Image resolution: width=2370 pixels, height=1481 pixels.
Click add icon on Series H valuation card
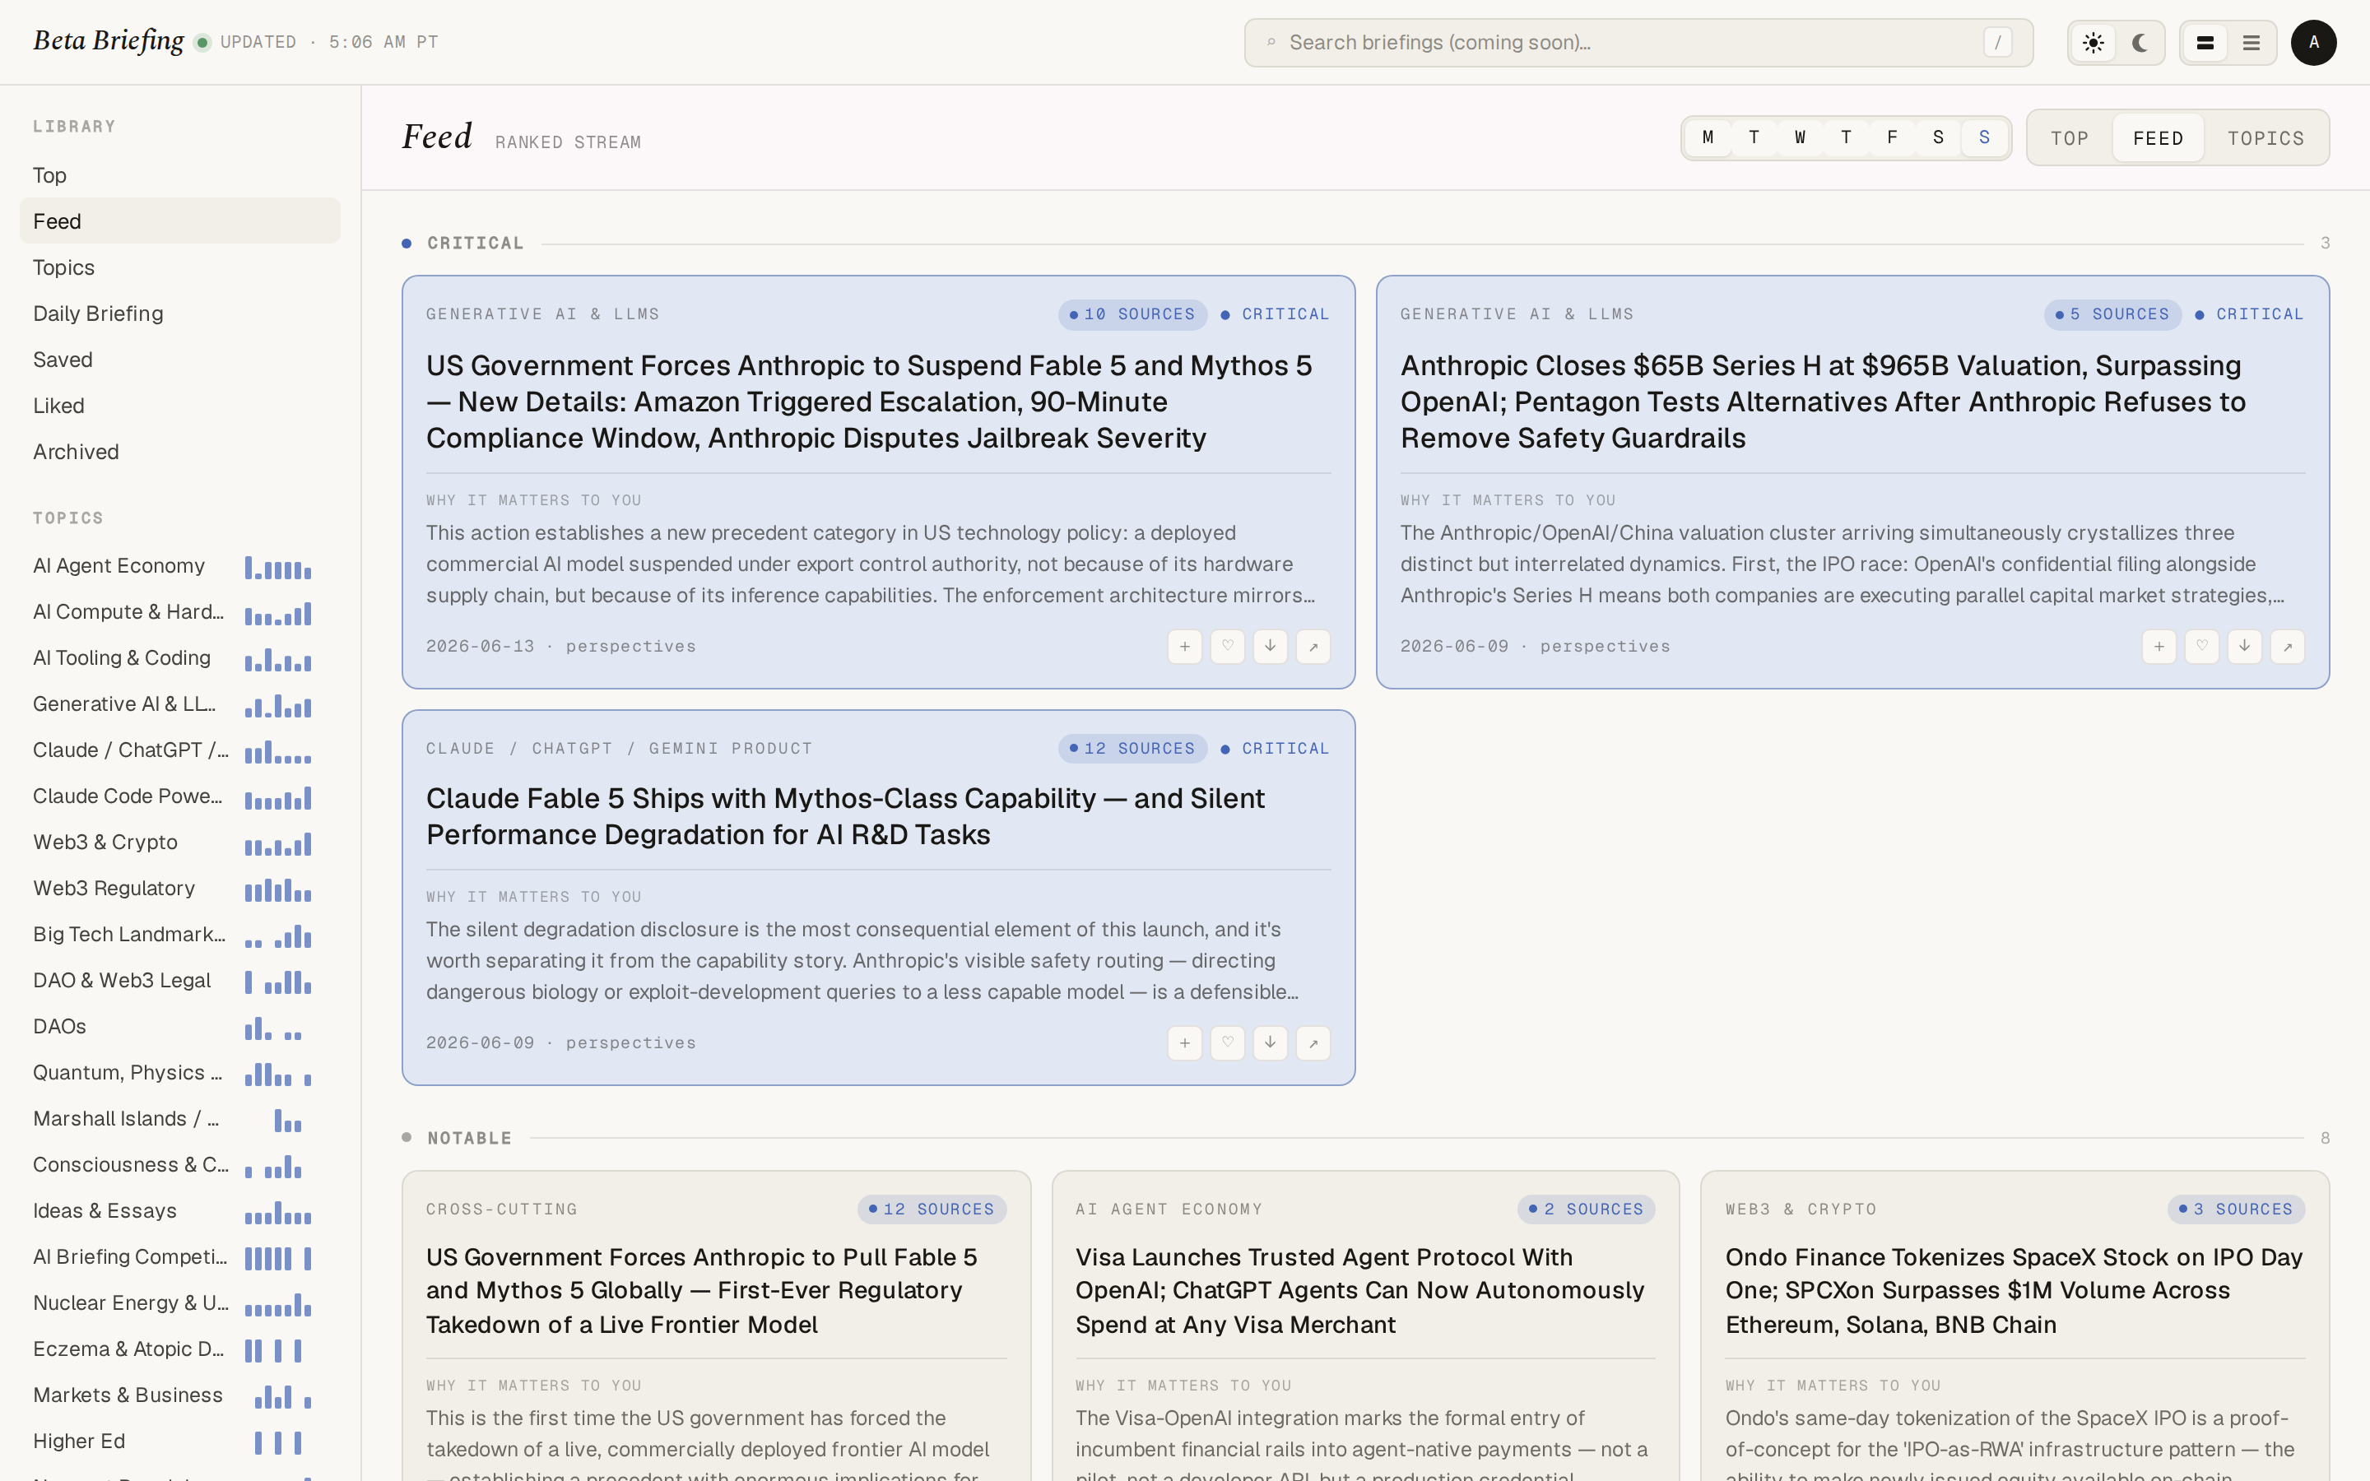[2159, 647]
